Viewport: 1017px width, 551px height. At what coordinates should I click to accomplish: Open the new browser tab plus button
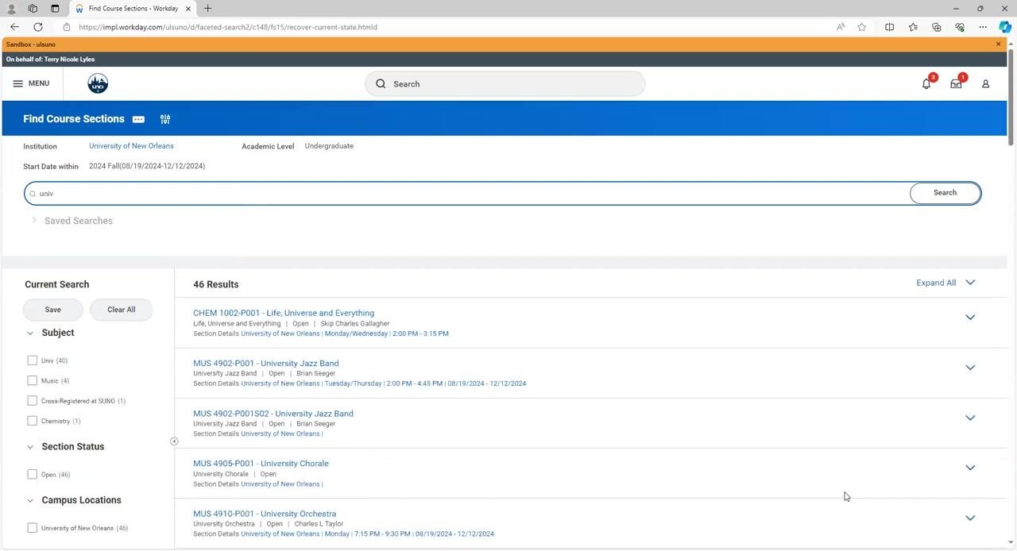point(207,8)
